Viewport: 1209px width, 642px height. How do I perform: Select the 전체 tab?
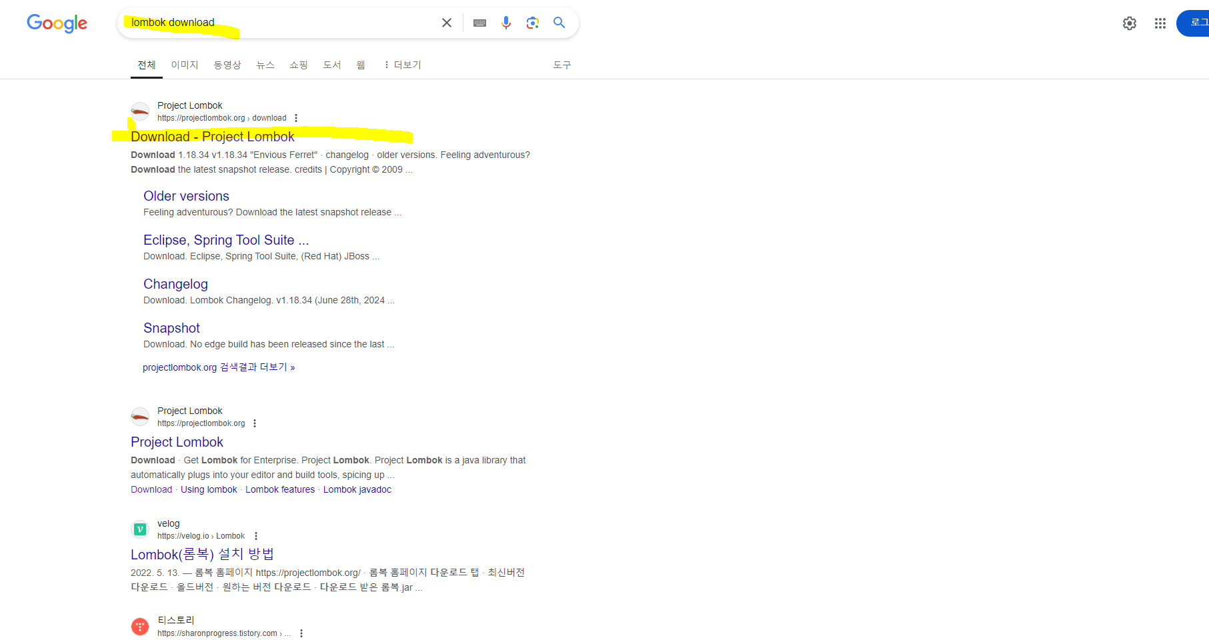147,65
